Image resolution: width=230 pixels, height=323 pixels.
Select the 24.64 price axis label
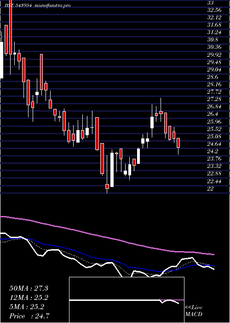click(214, 144)
